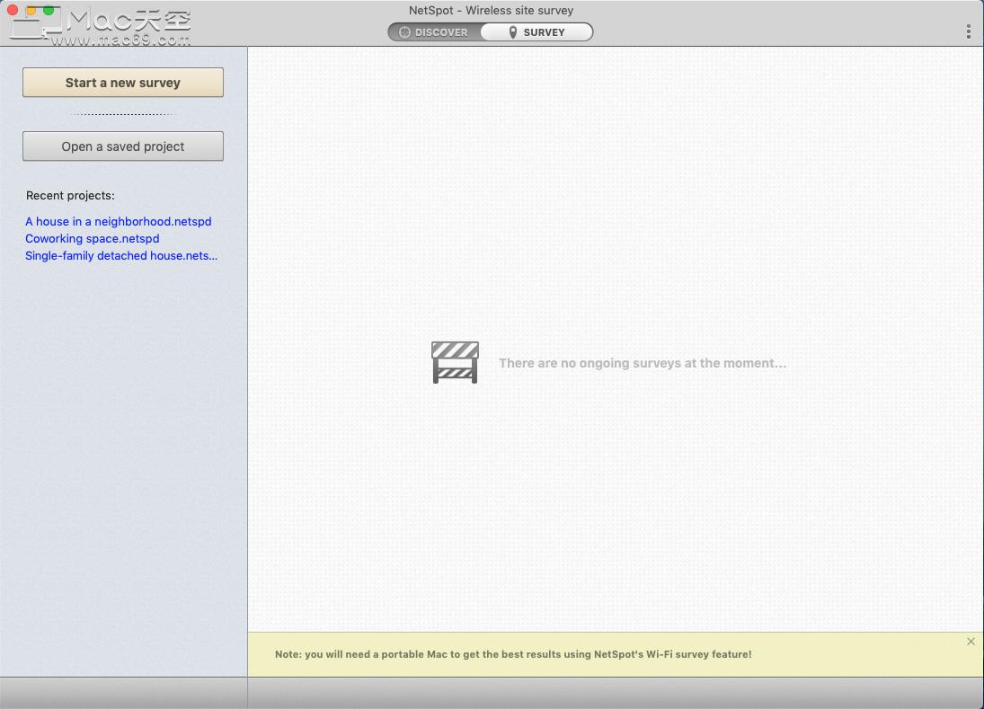Viewport: 984px width, 709px height.
Task: Open a saved project
Action: pyautogui.click(x=122, y=146)
